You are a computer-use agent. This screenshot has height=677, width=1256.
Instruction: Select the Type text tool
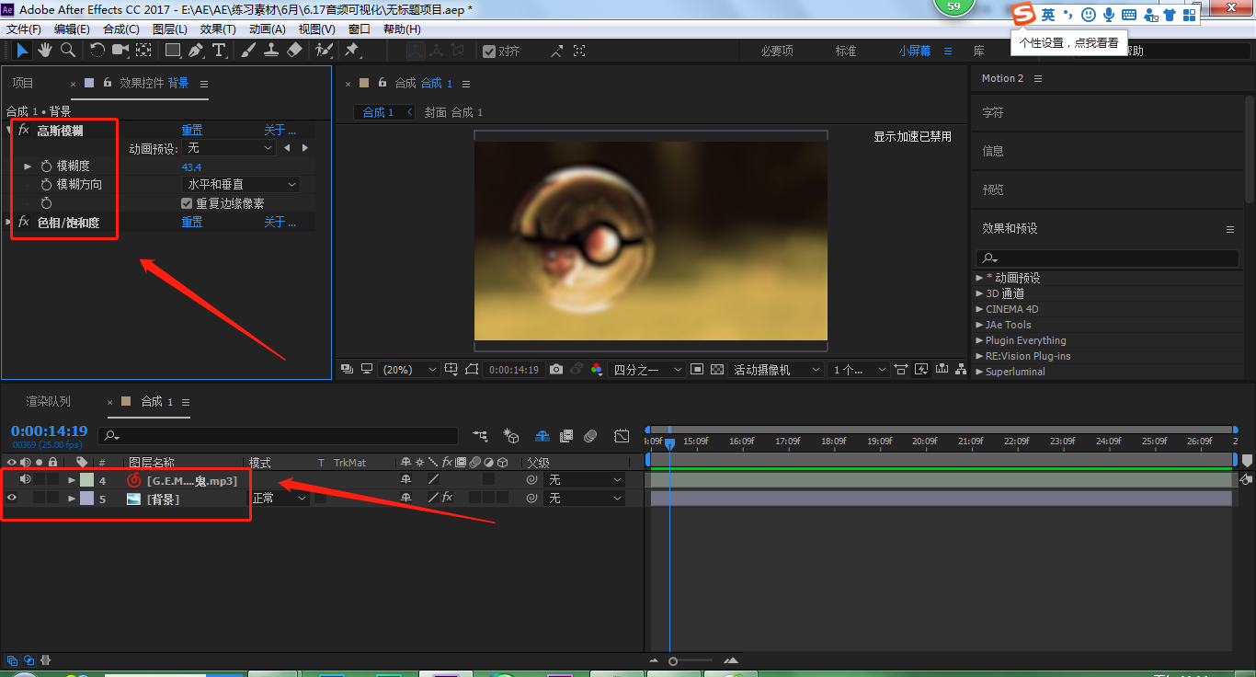coord(219,51)
